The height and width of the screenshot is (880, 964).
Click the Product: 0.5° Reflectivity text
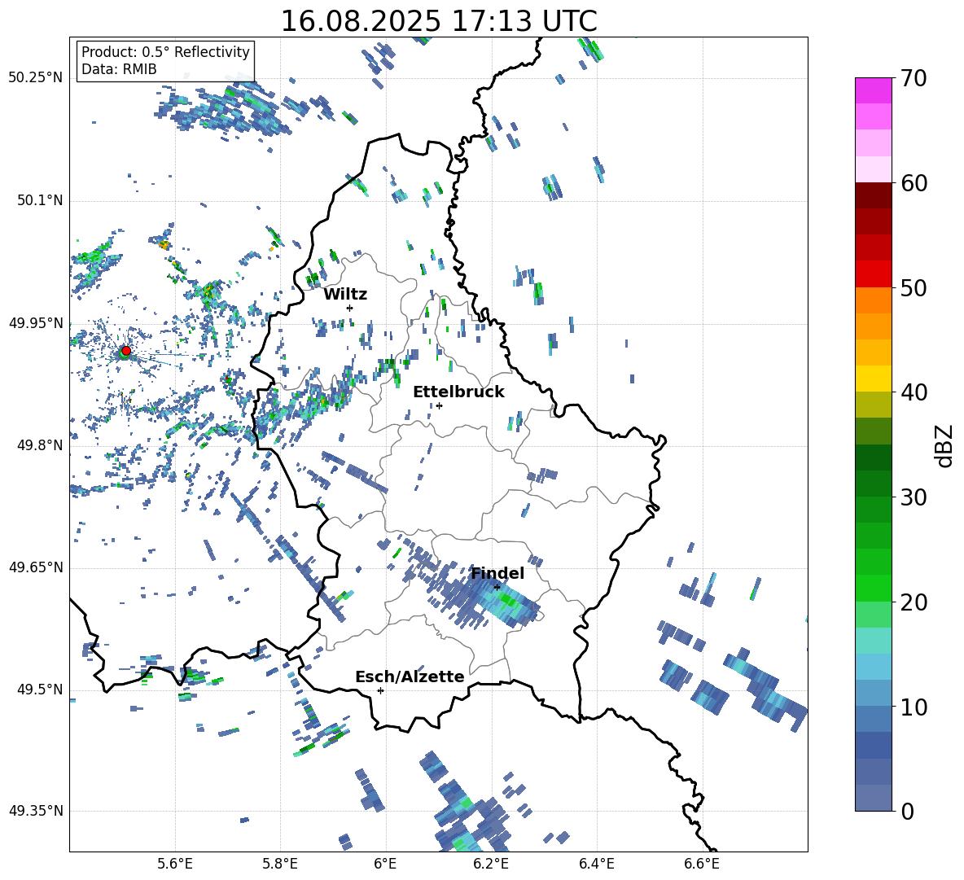pos(165,51)
